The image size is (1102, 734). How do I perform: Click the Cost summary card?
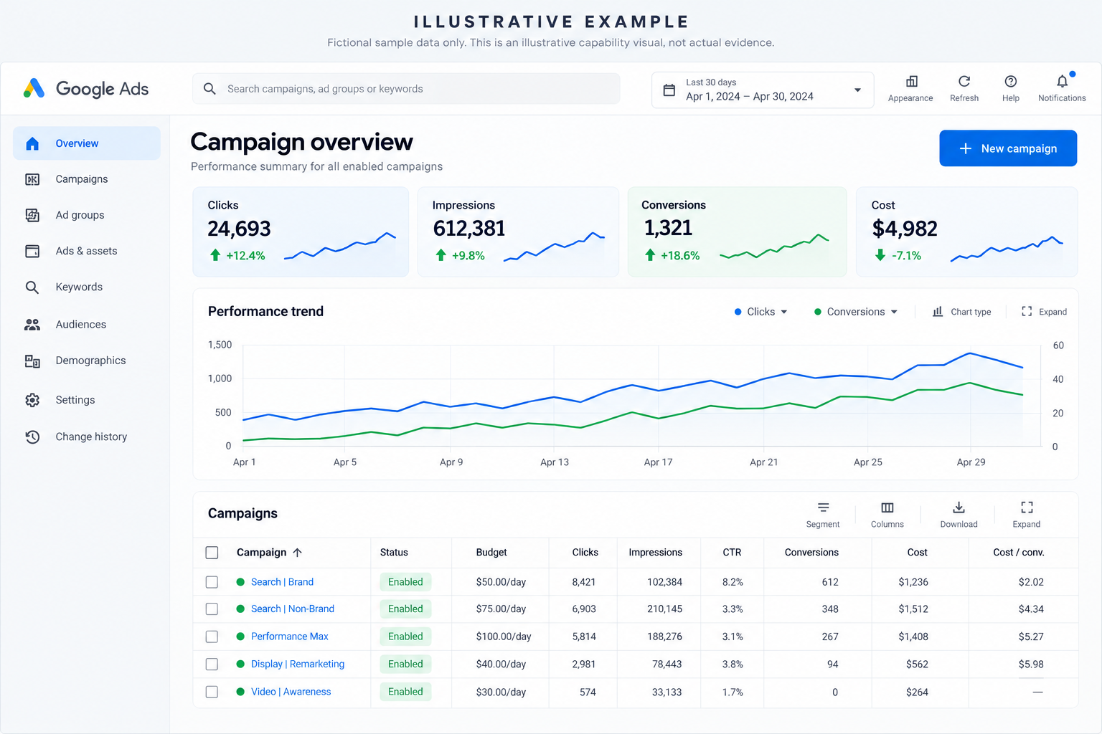point(966,232)
